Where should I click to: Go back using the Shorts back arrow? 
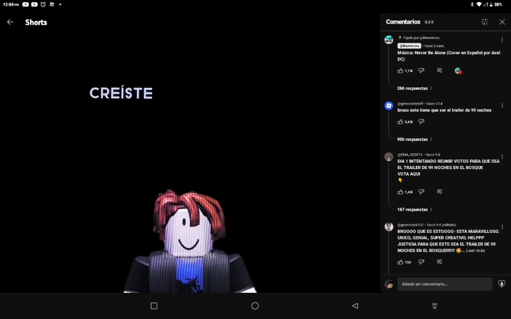(10, 22)
